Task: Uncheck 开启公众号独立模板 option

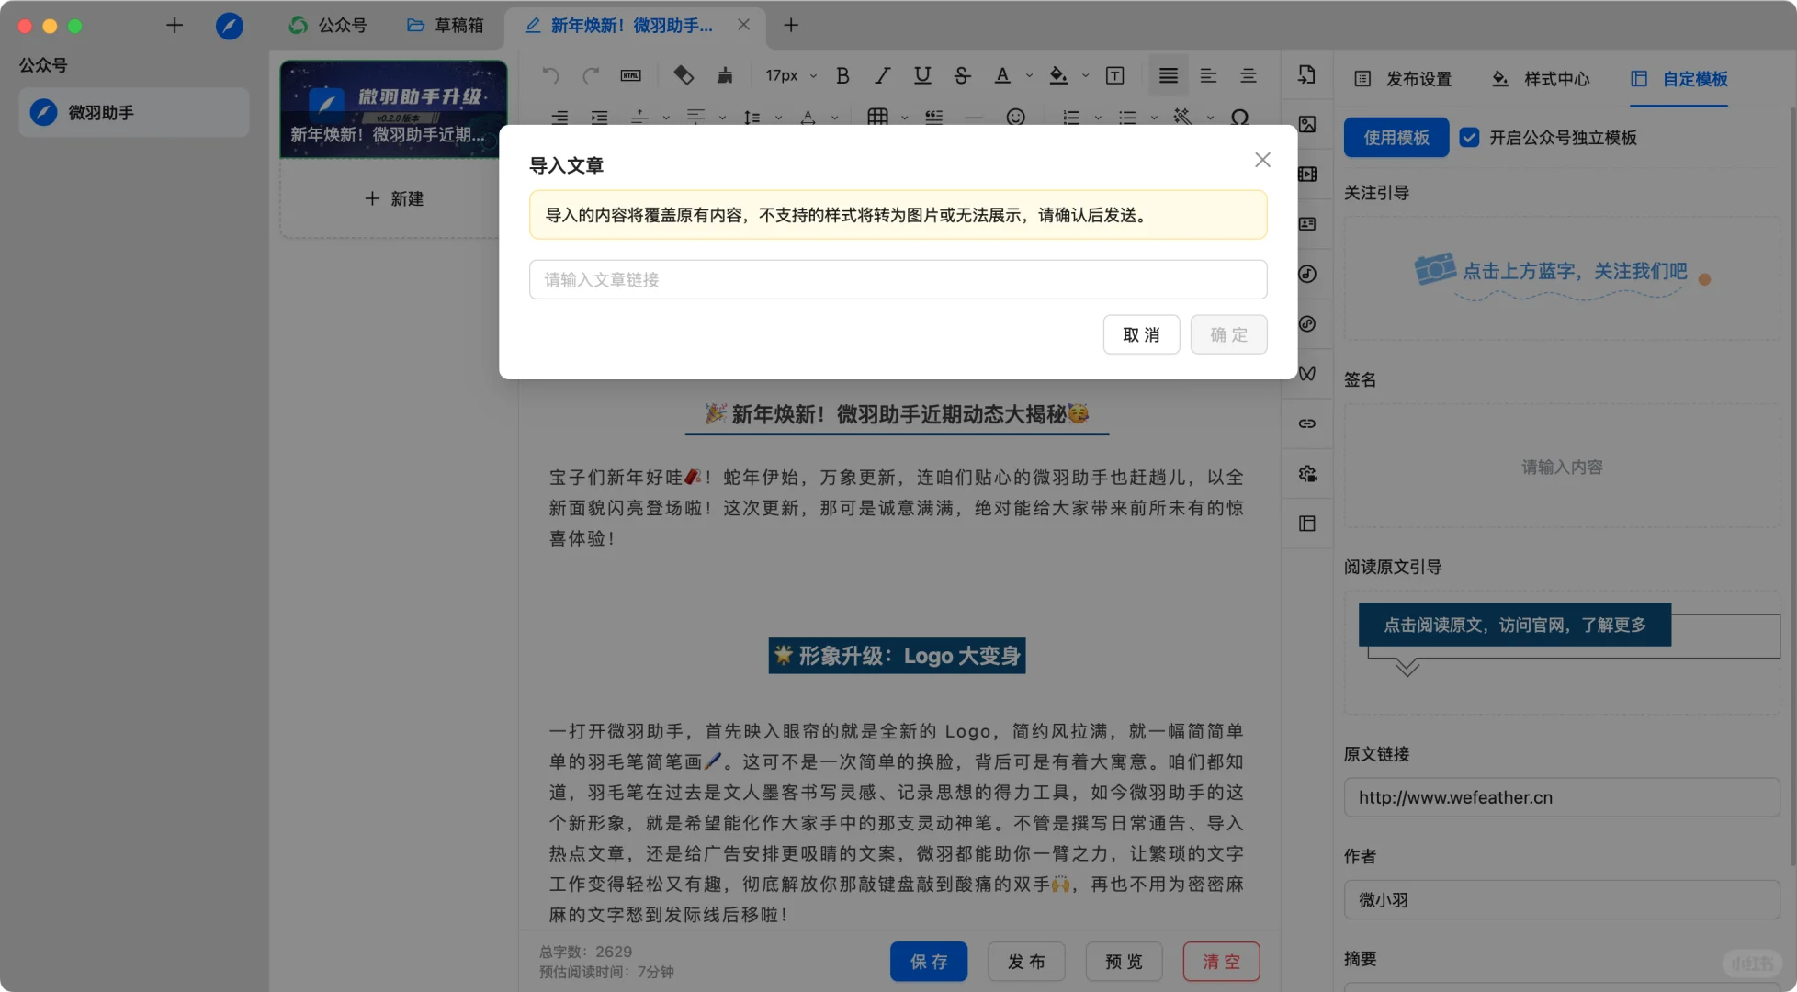Action: tap(1471, 138)
